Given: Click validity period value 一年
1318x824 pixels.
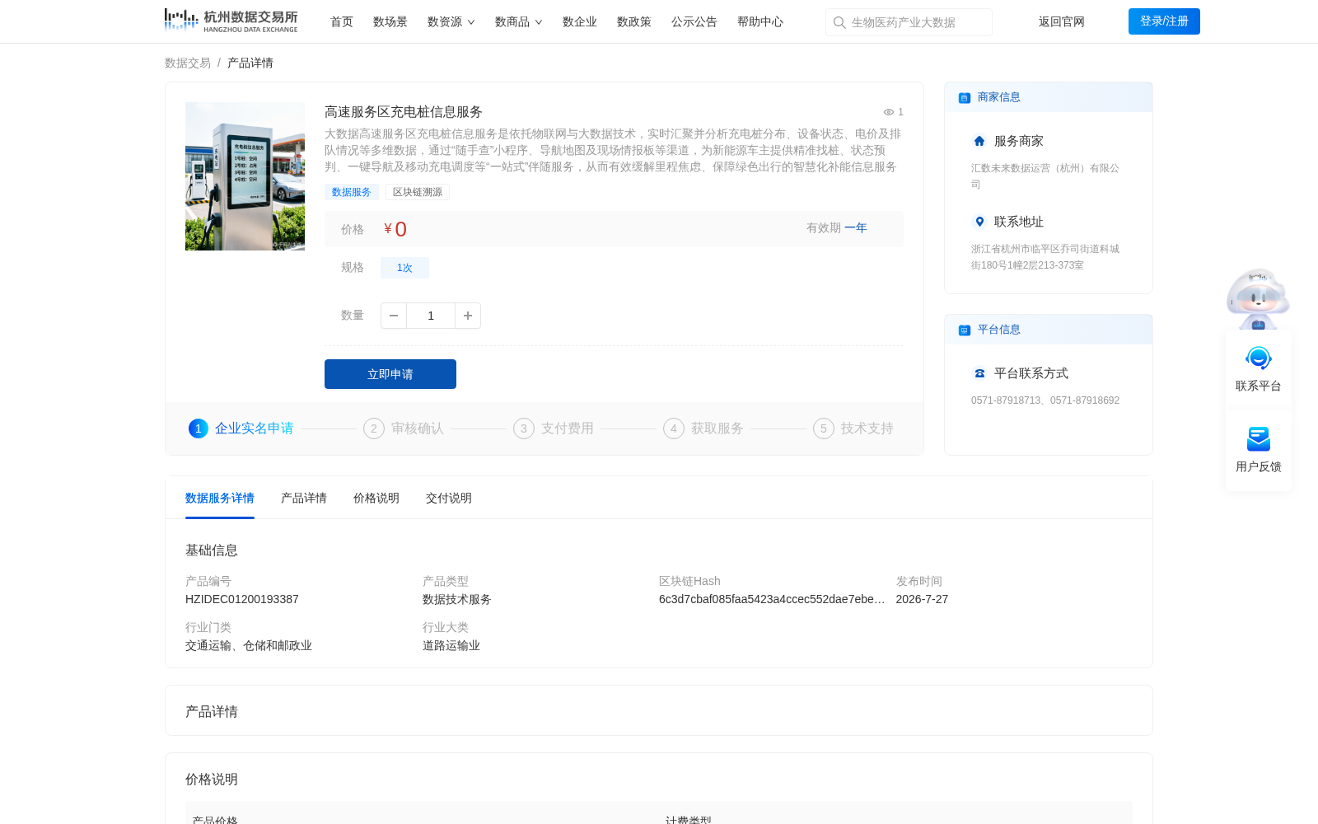Looking at the screenshot, I should coord(856,227).
